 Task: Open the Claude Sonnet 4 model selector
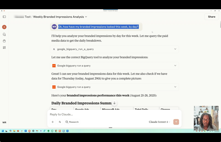[x=159, y=122]
